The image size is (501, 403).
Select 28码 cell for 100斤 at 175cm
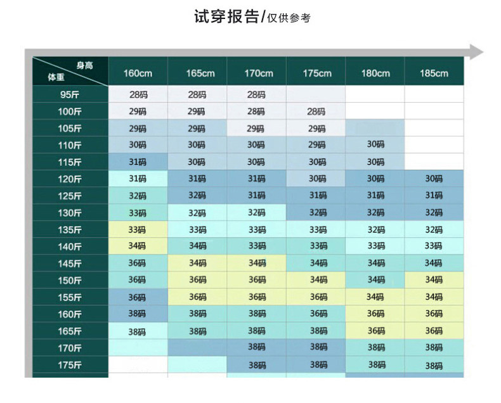pos(316,111)
